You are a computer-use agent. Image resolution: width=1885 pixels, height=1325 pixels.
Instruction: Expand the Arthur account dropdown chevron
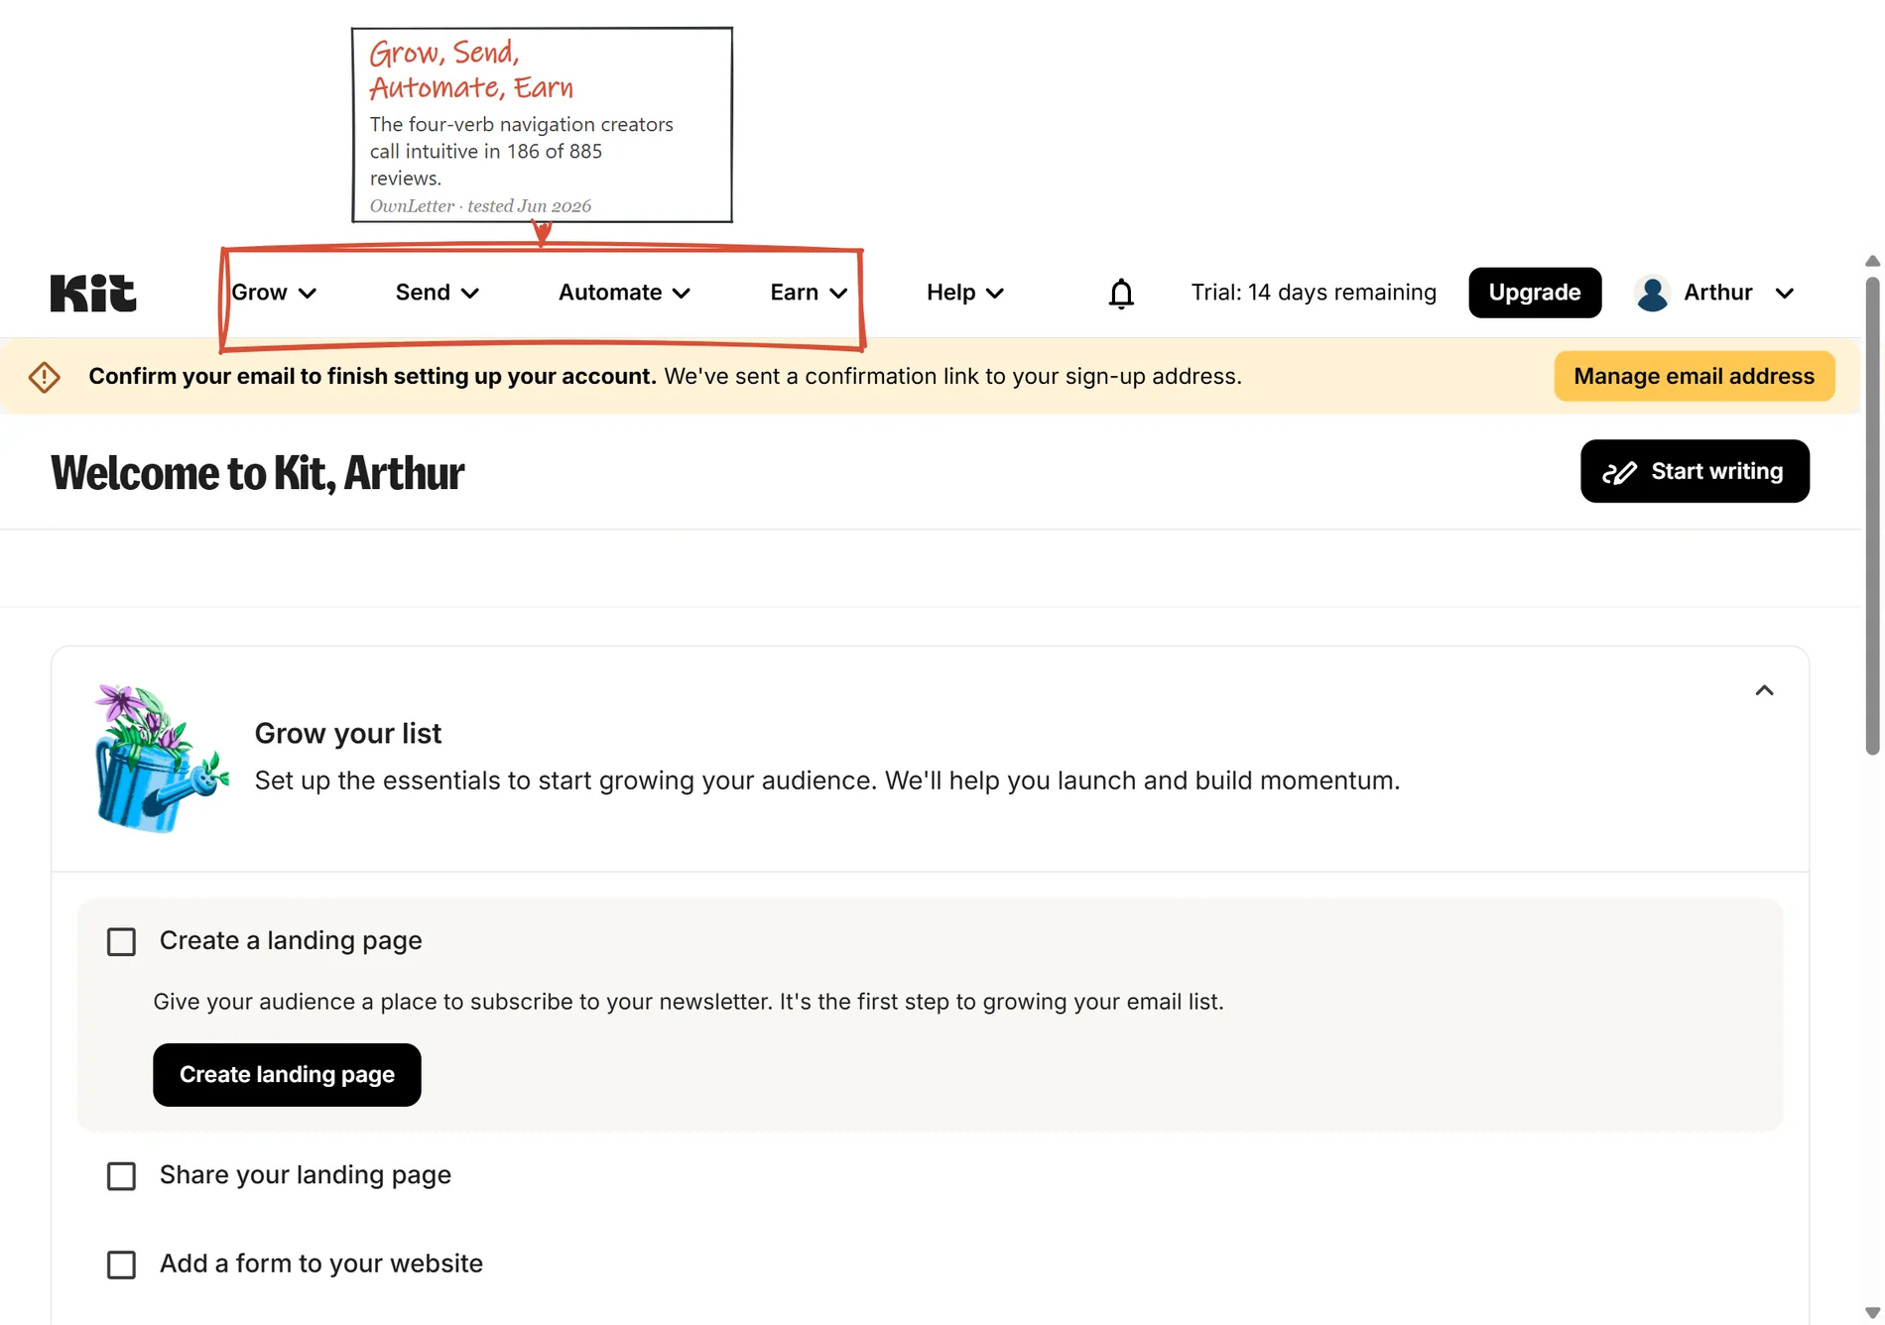tap(1784, 294)
